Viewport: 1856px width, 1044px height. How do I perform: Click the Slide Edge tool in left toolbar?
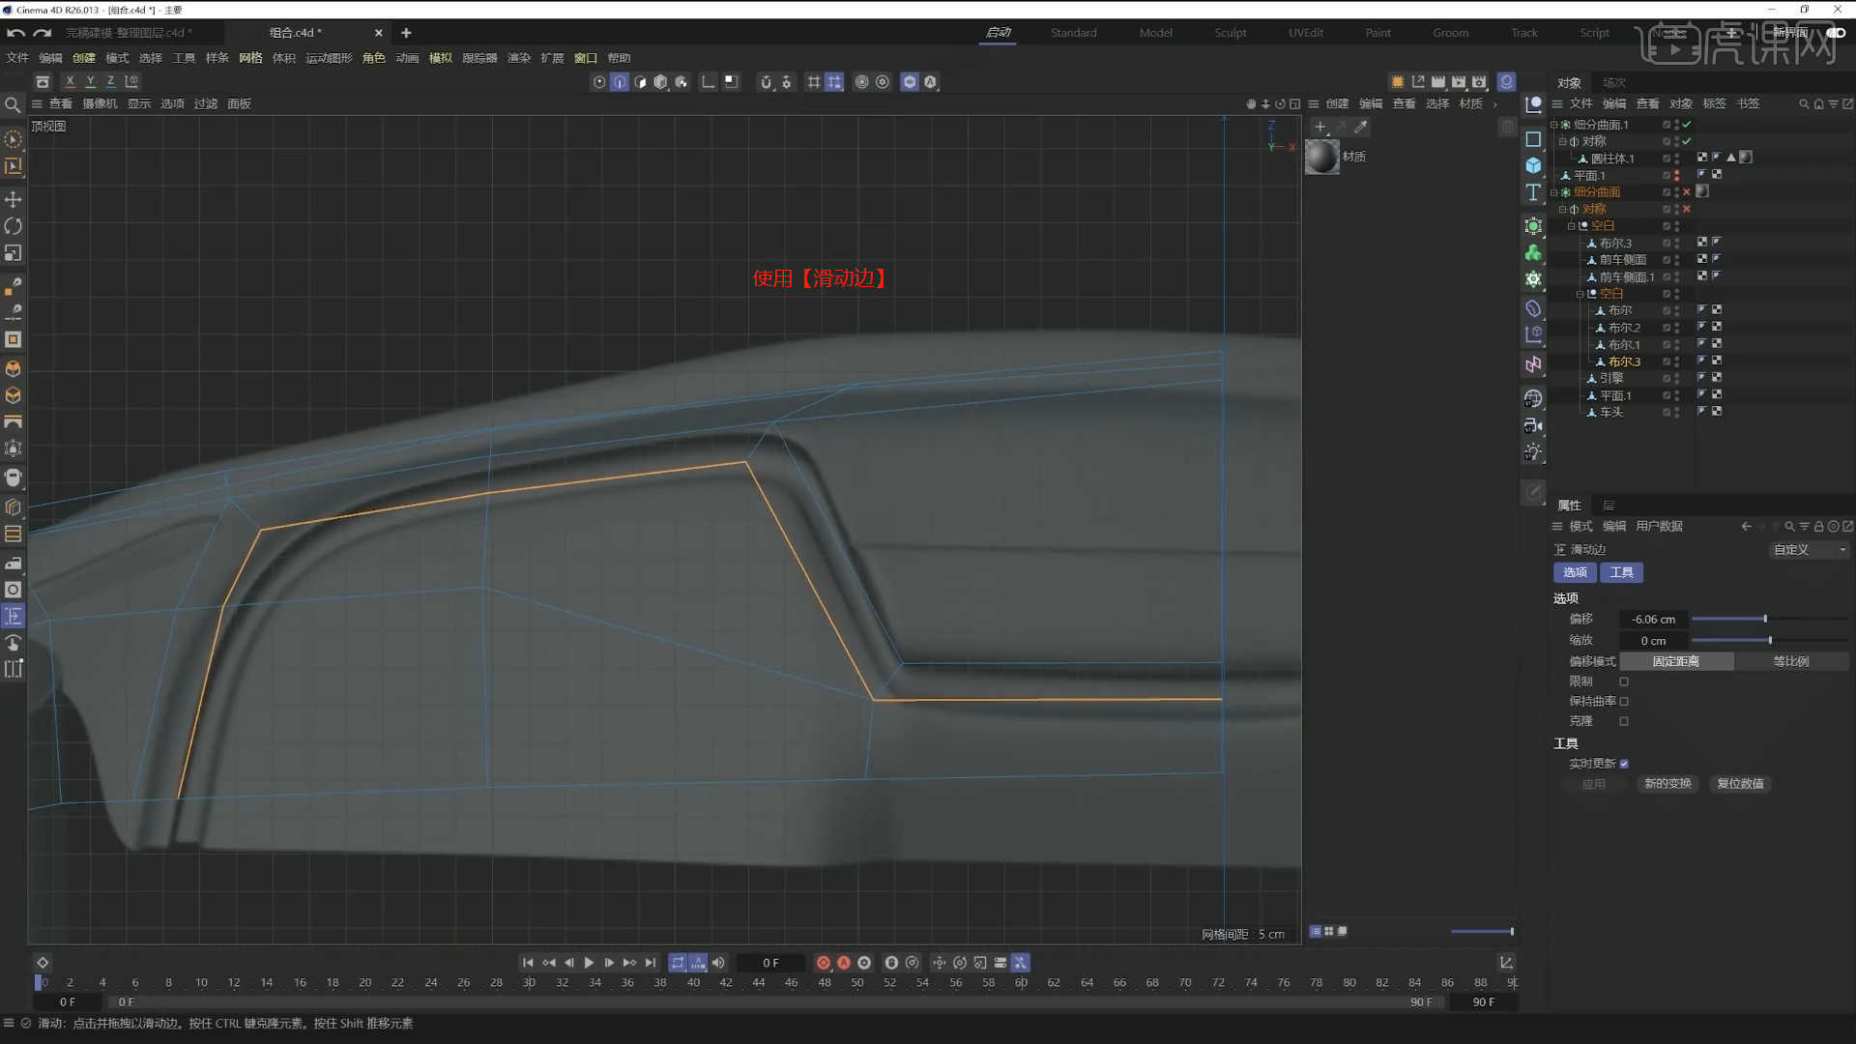pyautogui.click(x=14, y=616)
